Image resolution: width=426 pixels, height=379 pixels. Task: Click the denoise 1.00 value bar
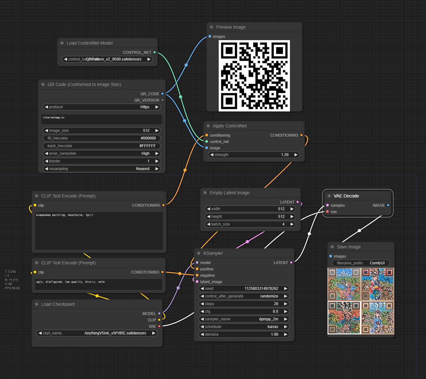tap(244, 334)
